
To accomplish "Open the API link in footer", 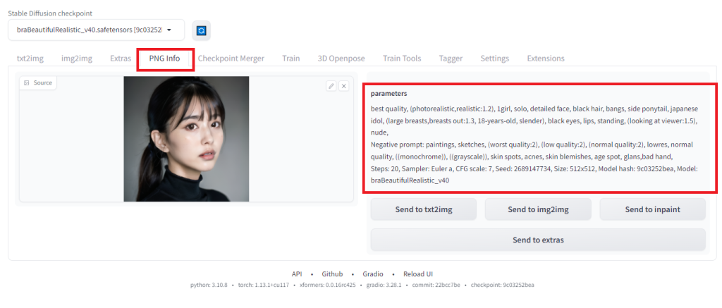I will [x=297, y=274].
